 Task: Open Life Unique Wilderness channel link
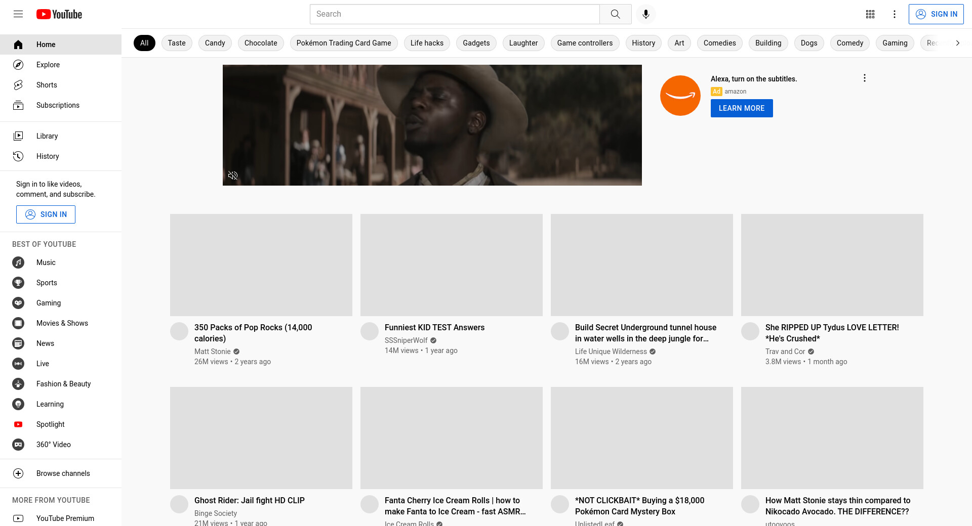coord(611,352)
